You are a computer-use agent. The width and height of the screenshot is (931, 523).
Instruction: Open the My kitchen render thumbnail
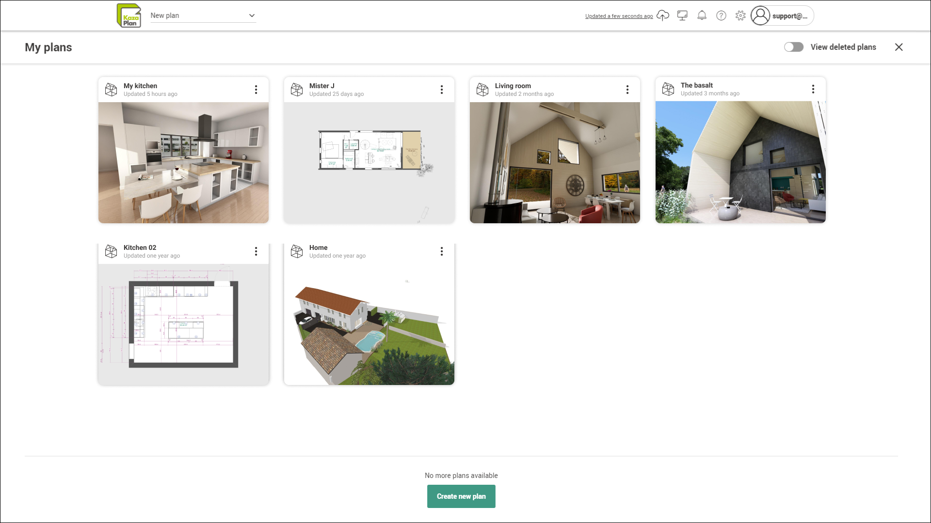pyautogui.click(x=183, y=163)
